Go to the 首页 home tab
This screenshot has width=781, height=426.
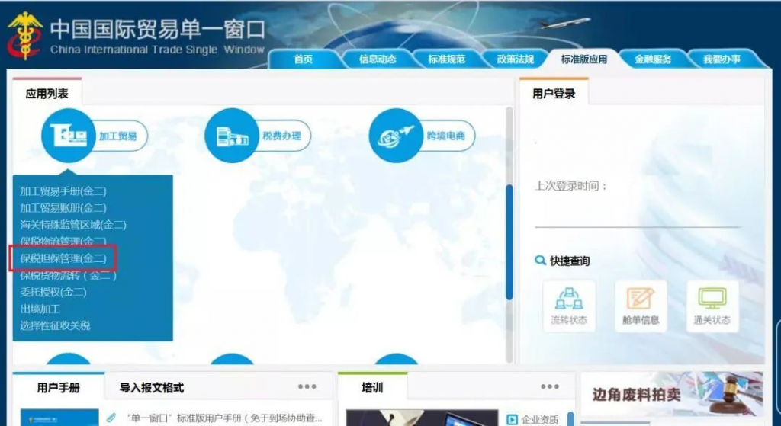point(304,59)
